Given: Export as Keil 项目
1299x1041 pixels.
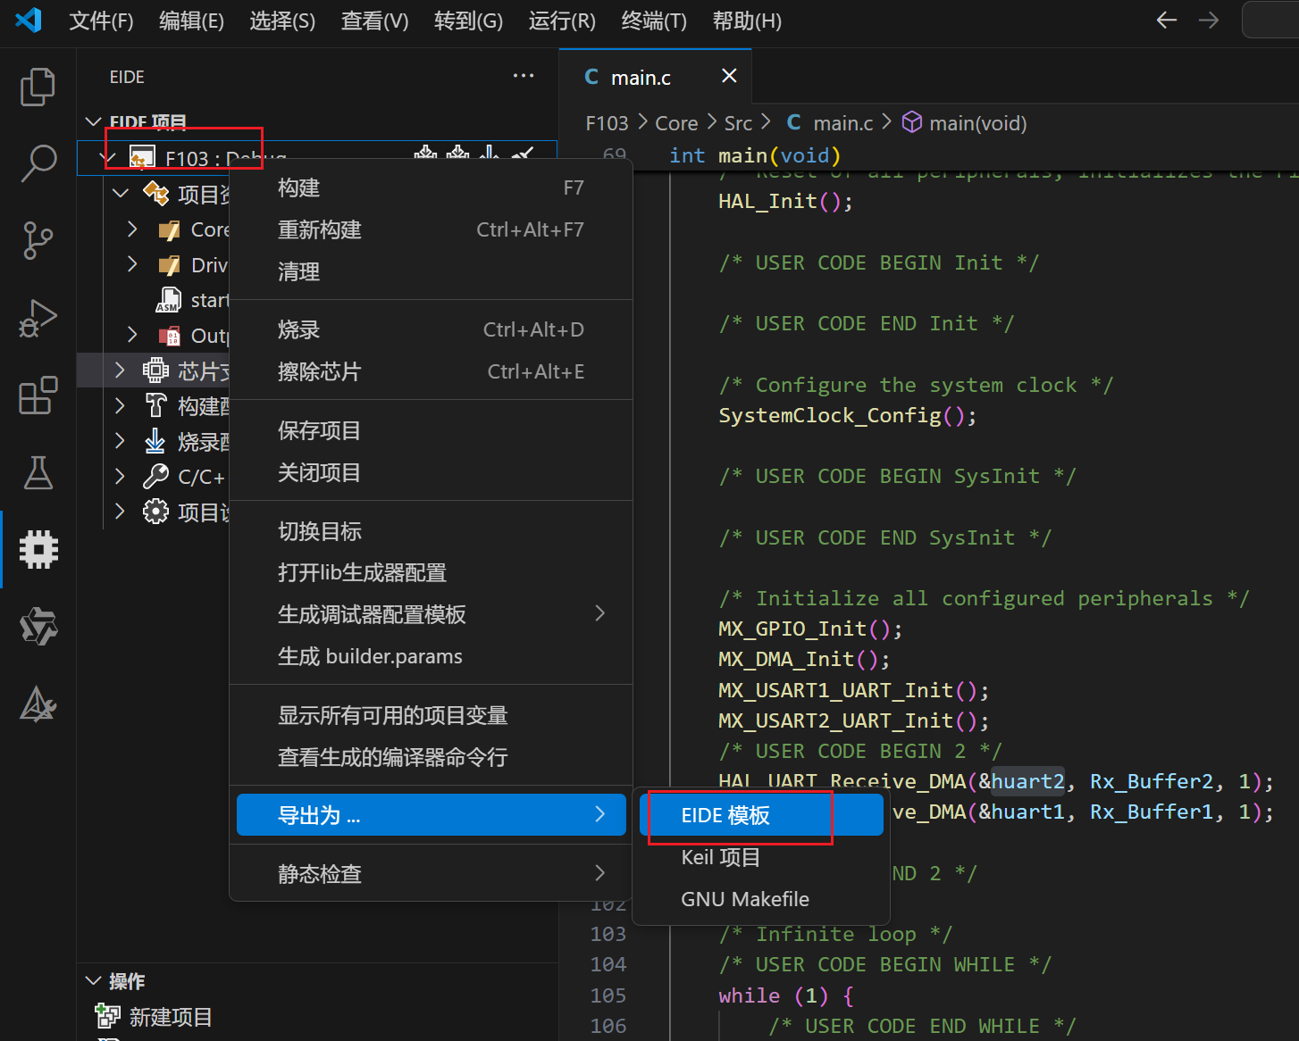Looking at the screenshot, I should 761,857.
